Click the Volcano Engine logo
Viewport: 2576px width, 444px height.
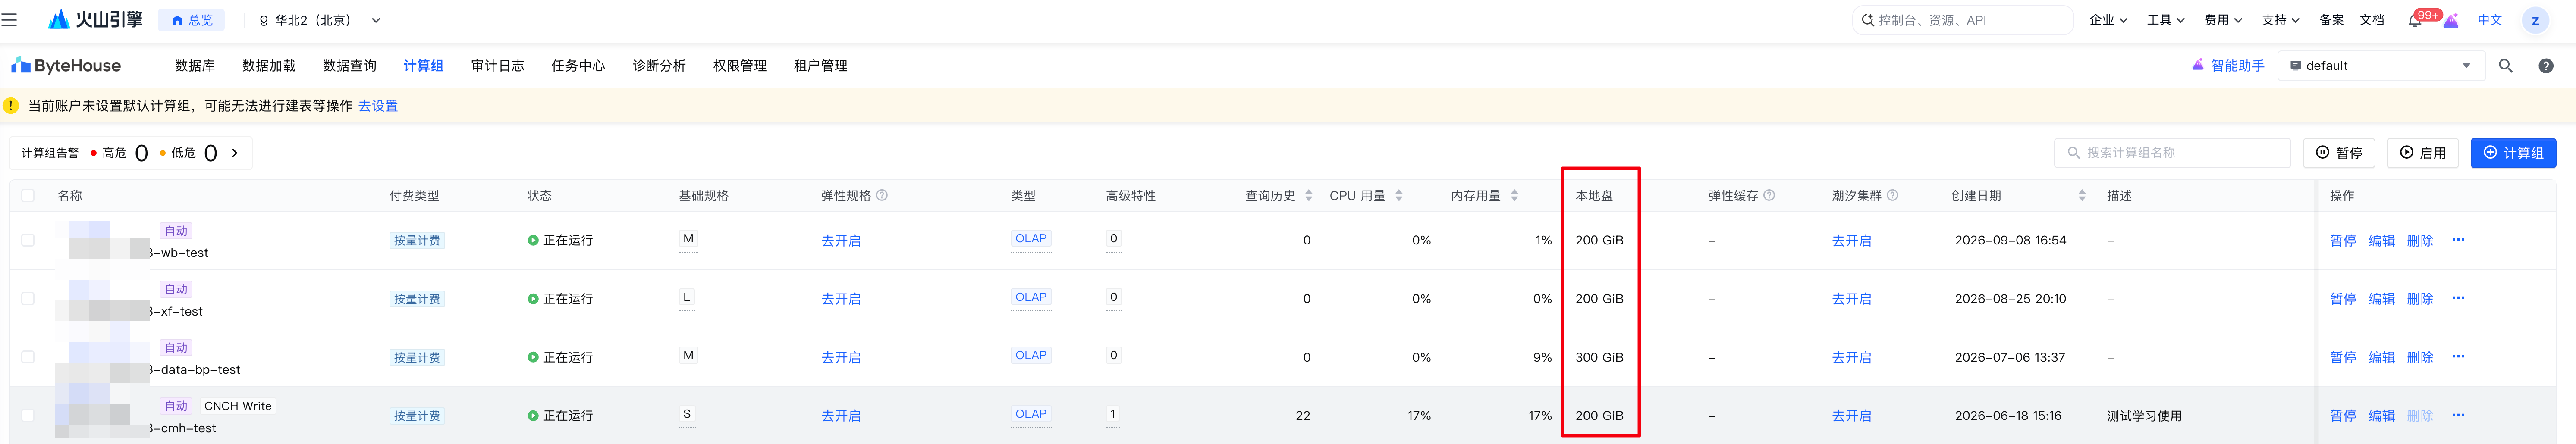[95, 20]
